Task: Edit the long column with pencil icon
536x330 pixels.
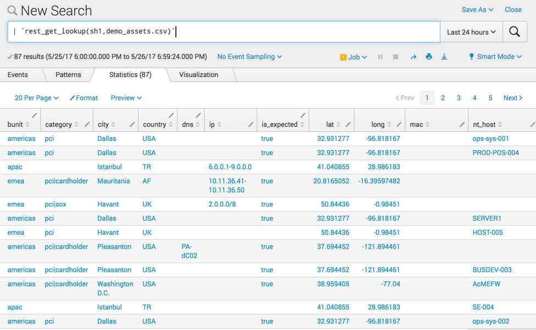Action: (x=399, y=124)
